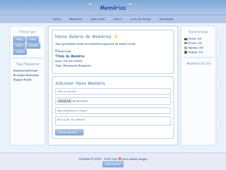Go to the Downloads page
226x170 pixels.
(x=166, y=19)
